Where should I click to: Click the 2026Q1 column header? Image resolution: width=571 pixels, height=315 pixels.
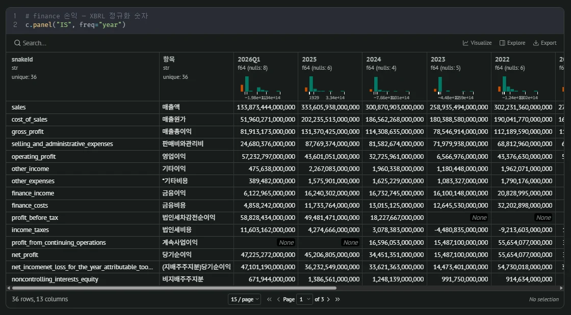tap(249, 59)
